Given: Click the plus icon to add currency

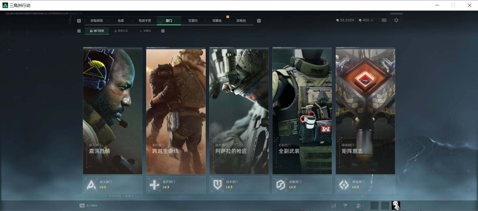Looking at the screenshot, I should point(372,20).
